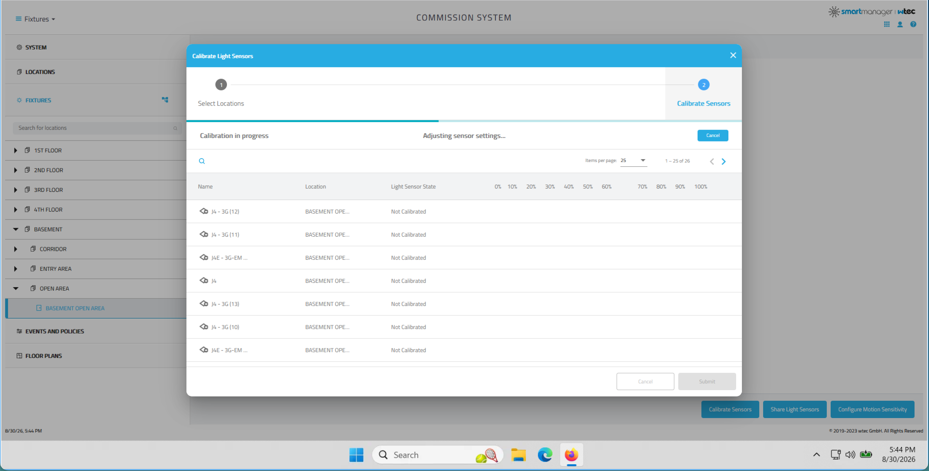Cancel the calibration in progress
Image resolution: width=929 pixels, height=471 pixels.
click(713, 135)
